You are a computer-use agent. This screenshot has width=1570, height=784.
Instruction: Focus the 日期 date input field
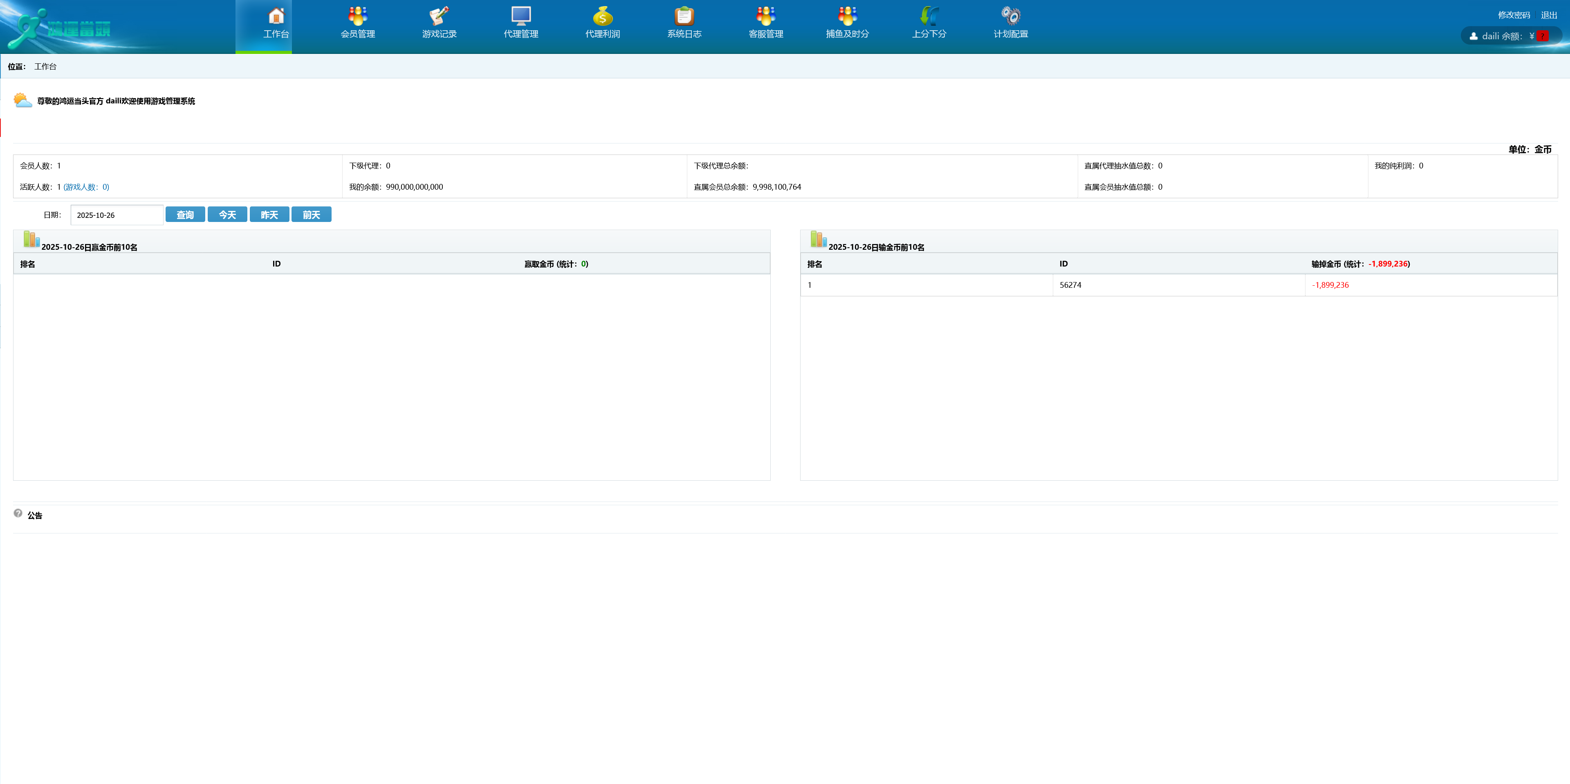tap(117, 215)
